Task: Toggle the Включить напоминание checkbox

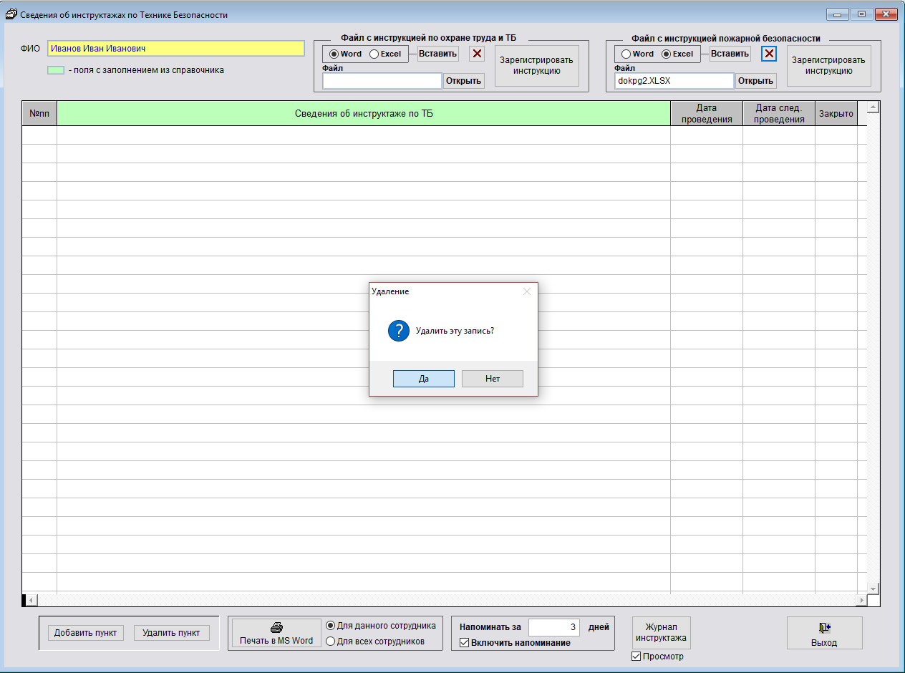Action: pos(464,643)
